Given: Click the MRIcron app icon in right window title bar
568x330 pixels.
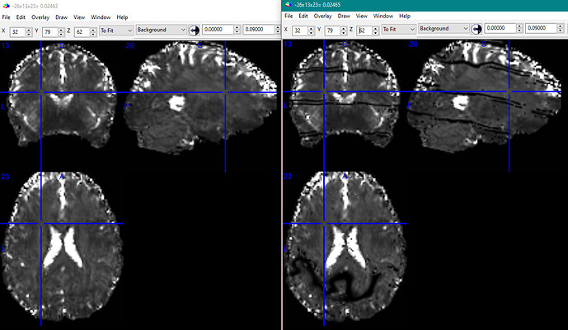Looking at the screenshot, I should click(x=289, y=5).
